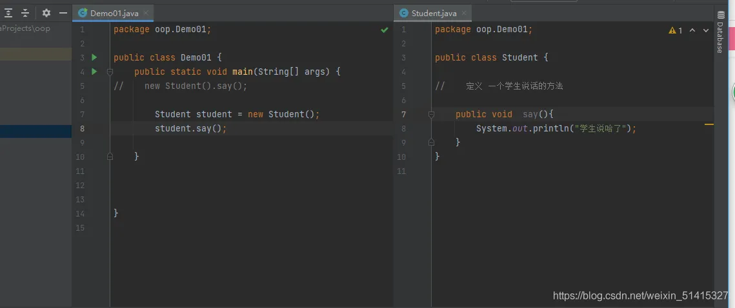Click the Expand All icon in project toolbar
This screenshot has width=735, height=308.
(x=8, y=13)
